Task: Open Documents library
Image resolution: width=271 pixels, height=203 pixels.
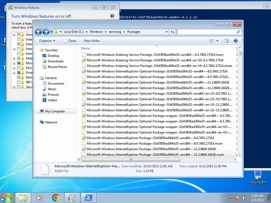Action: click(x=56, y=84)
